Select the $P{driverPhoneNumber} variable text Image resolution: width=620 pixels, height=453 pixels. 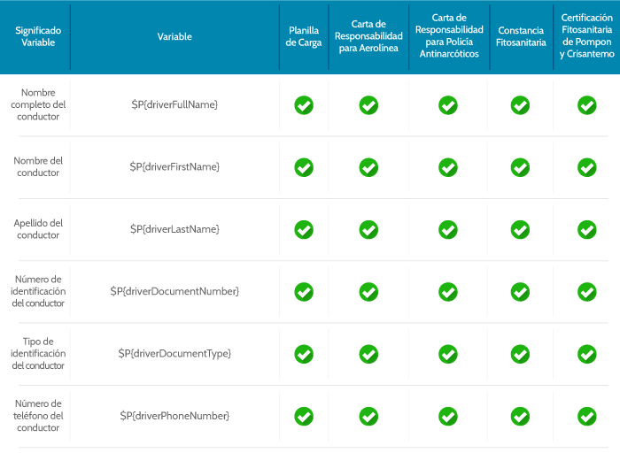(x=174, y=416)
